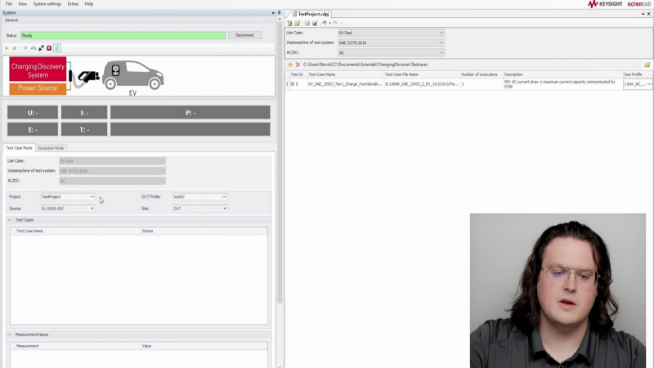
Task: Remove test case with red X icon
Action: 298,65
